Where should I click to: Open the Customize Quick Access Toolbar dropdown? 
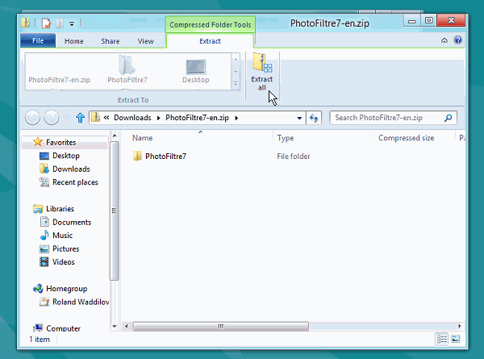[x=72, y=23]
